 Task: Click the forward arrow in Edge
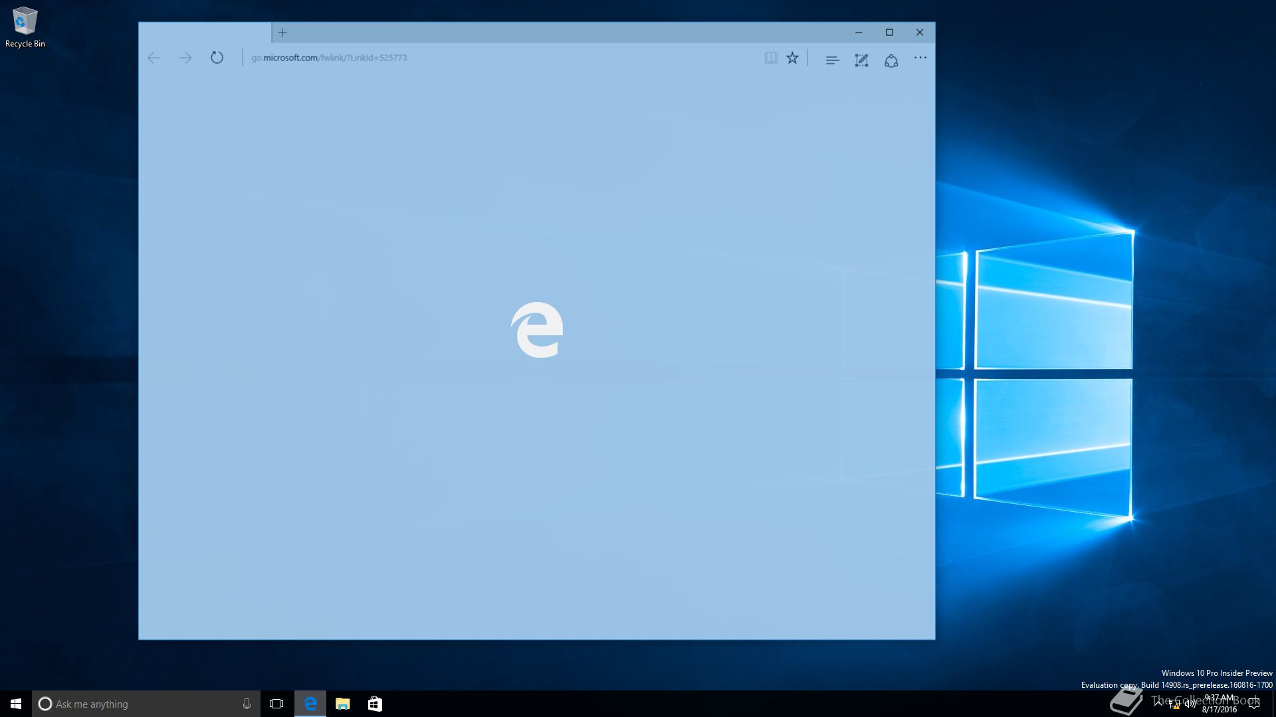point(185,58)
